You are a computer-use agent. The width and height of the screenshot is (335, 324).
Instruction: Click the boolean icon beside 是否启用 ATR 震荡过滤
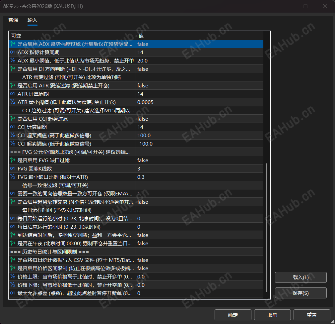pos(13,86)
